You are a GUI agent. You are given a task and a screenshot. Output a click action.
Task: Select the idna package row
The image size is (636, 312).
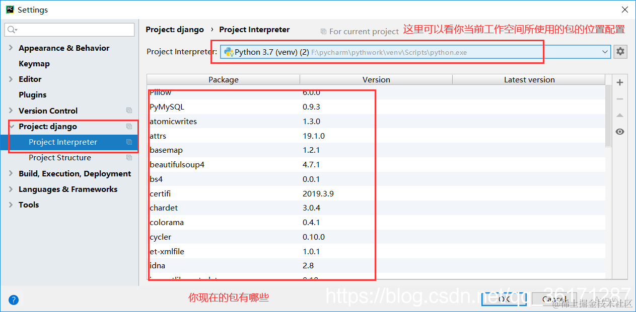[x=376, y=266]
